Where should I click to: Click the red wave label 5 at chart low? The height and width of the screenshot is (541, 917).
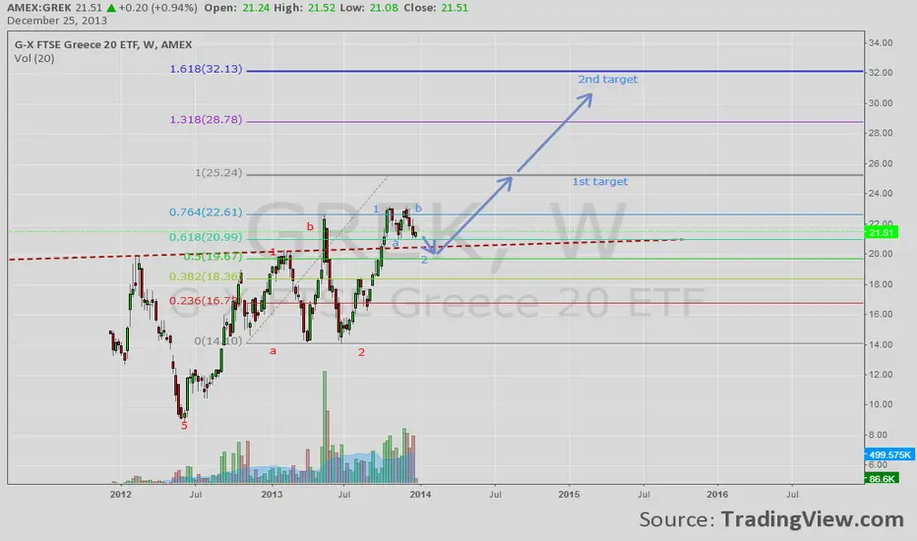184,426
